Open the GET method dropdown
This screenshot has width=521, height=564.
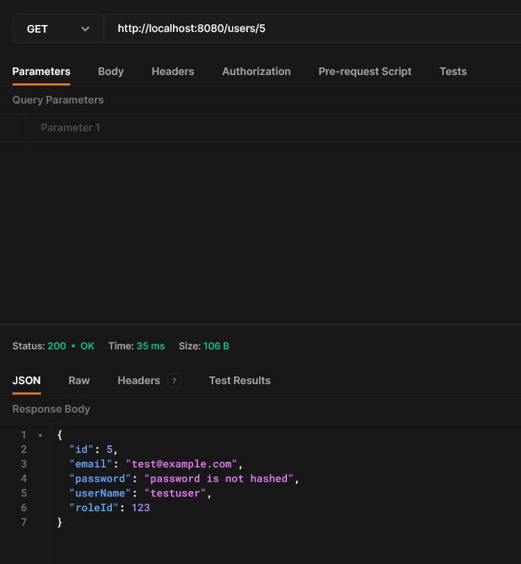58,29
